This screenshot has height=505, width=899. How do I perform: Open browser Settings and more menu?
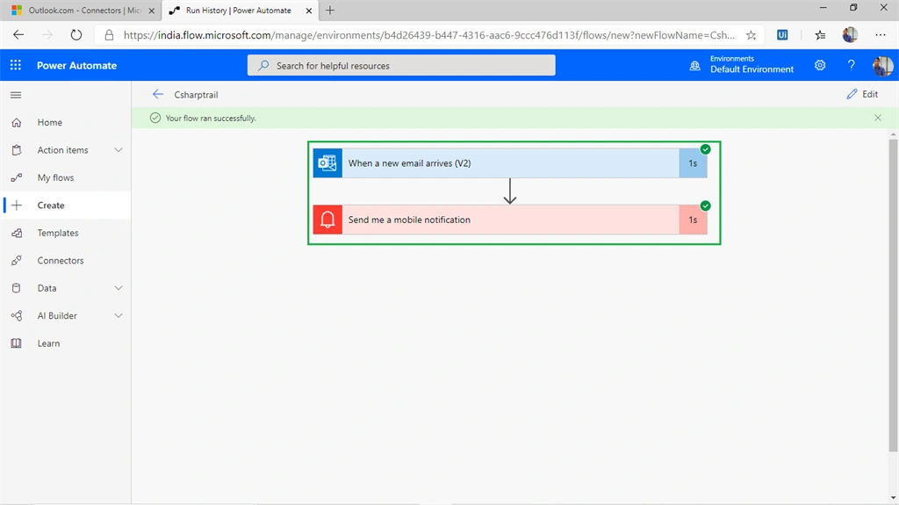tap(881, 35)
